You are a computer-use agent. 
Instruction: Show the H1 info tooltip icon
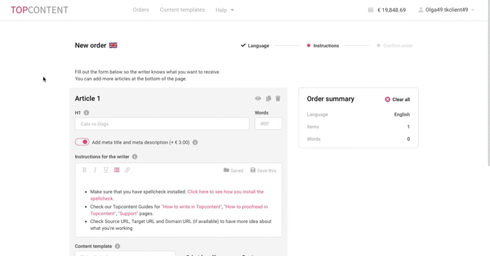(86, 112)
